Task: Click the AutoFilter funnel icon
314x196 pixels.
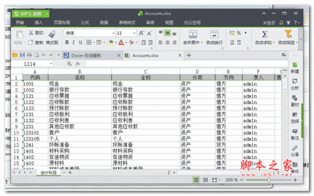Action: 288,34
